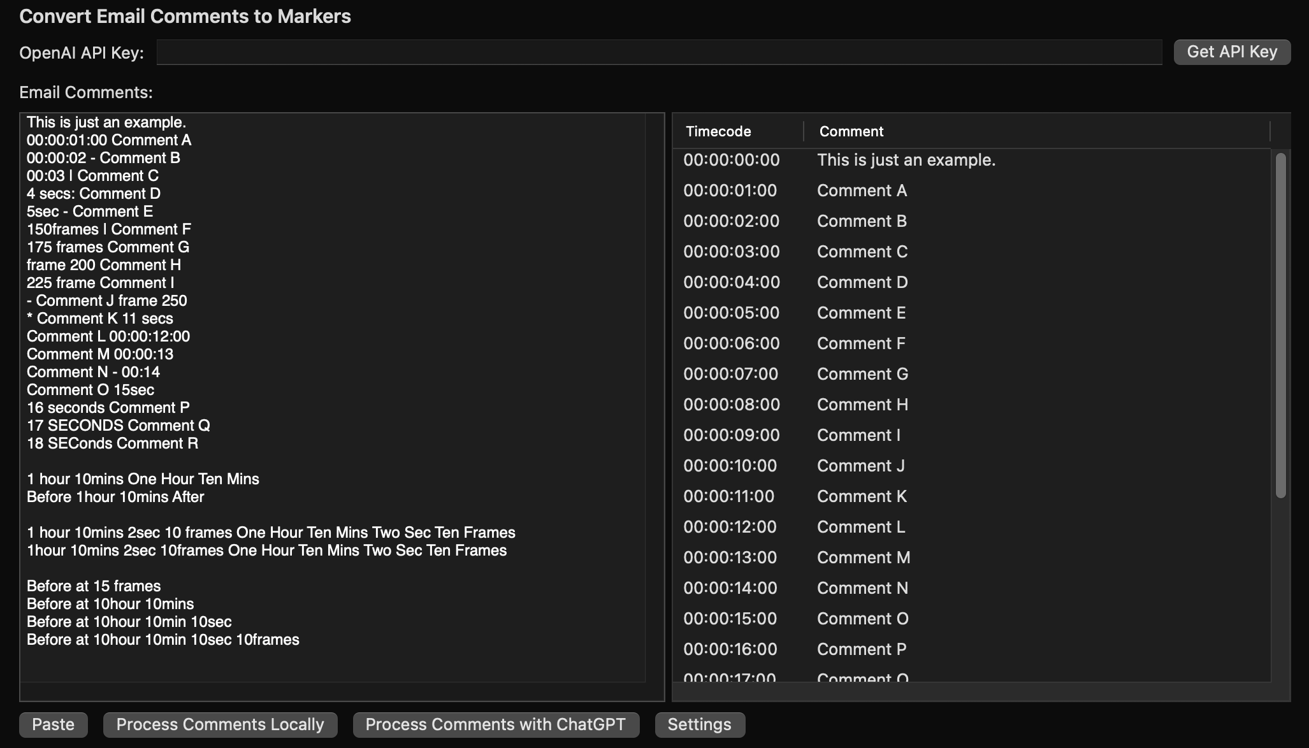Screen dimensions: 1309x748
Task: Click Process Comments Locally button
Action: pyautogui.click(x=220, y=724)
